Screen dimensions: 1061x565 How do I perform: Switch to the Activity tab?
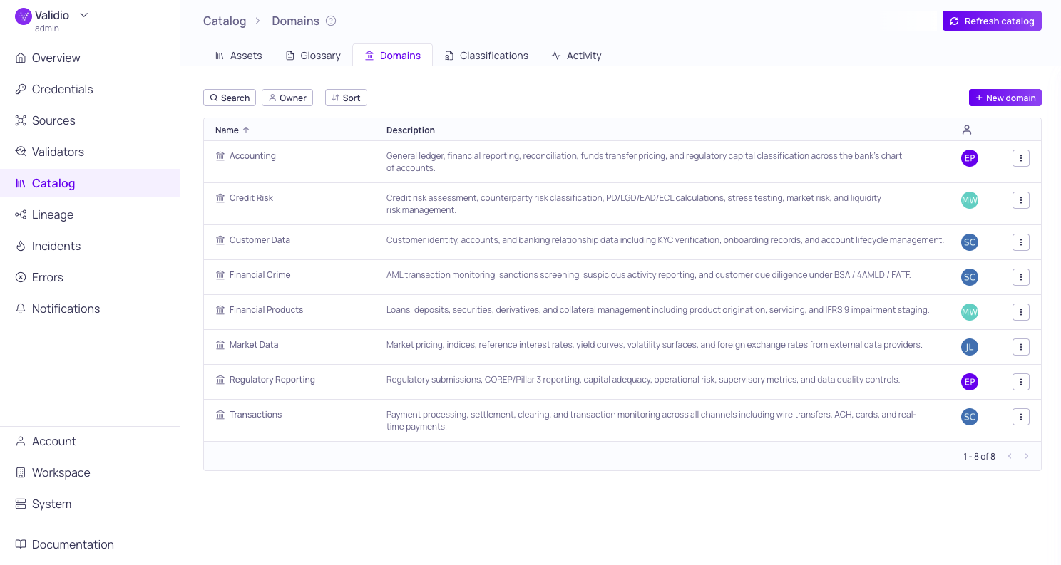576,56
